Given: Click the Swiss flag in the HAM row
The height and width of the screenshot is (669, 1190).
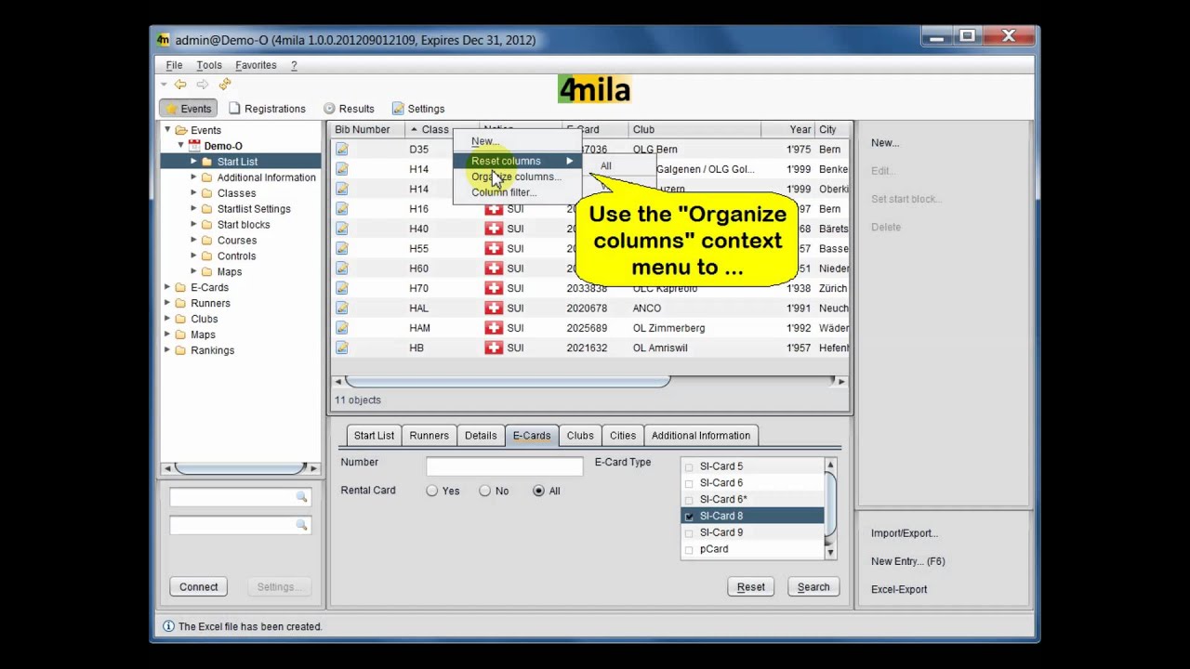Looking at the screenshot, I should coord(494,328).
